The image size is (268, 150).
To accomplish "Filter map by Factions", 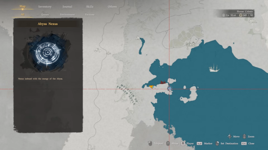I will click(90, 14).
